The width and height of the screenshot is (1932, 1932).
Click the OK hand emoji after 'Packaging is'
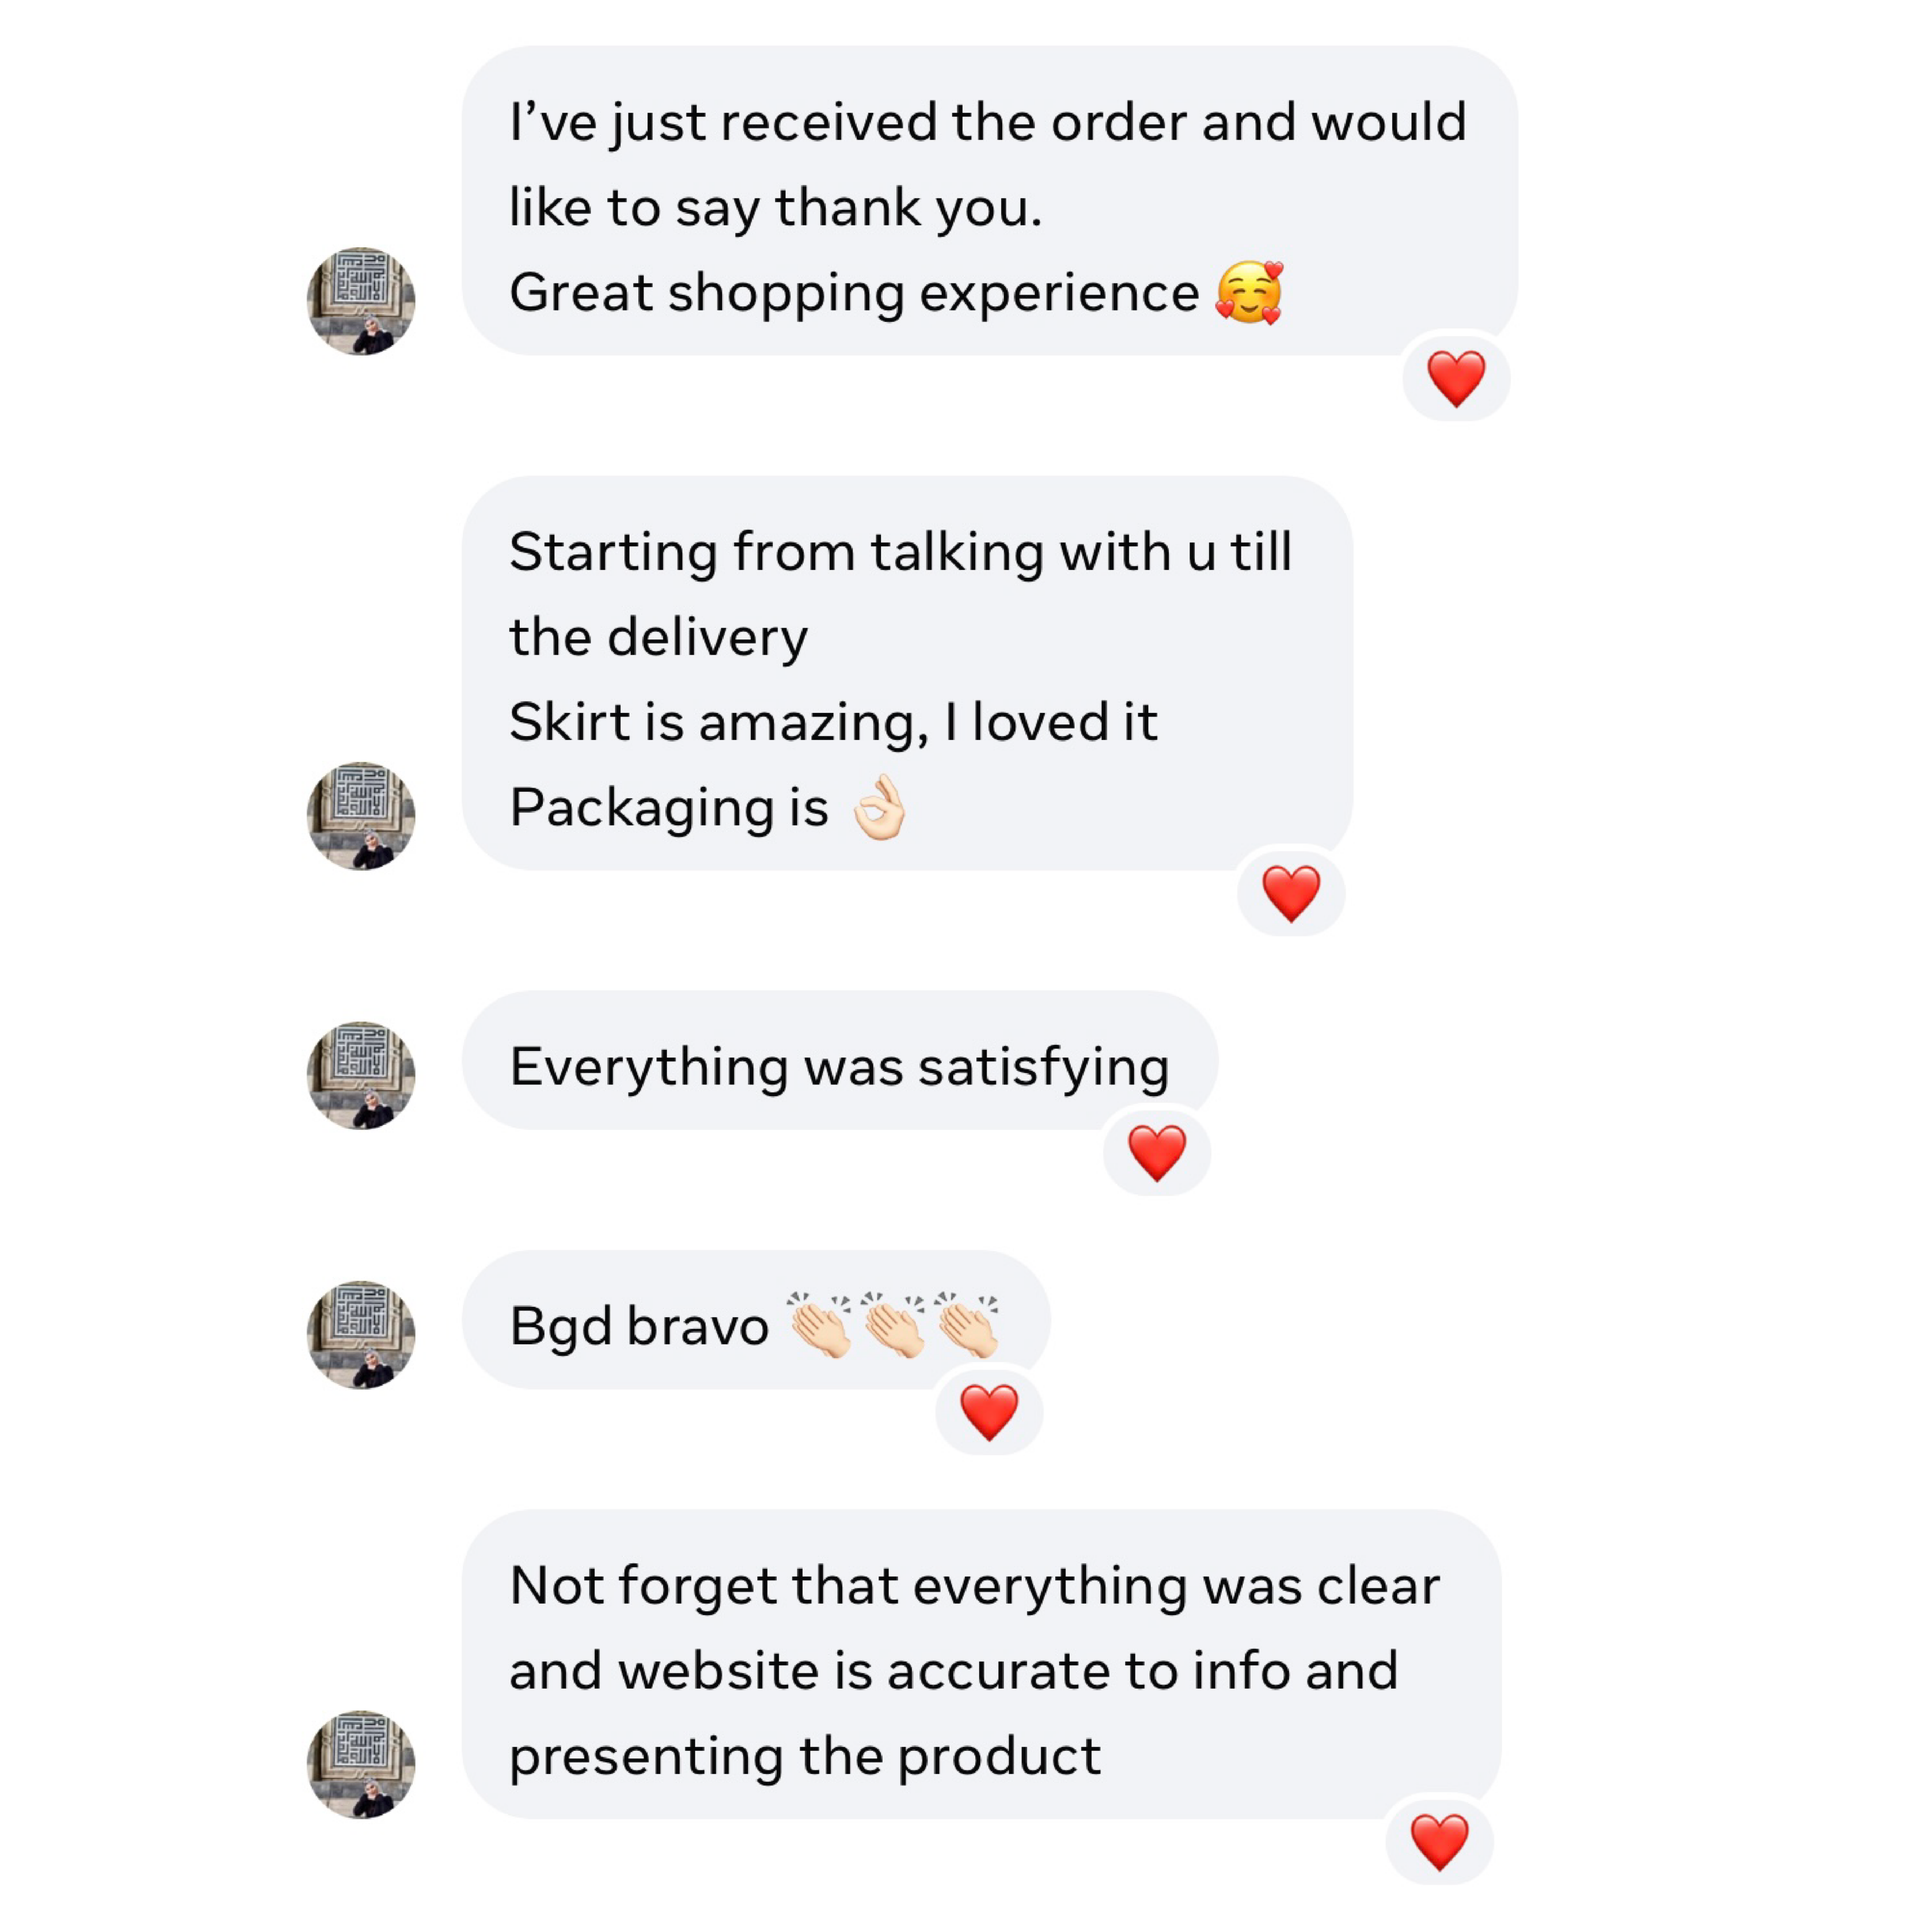click(879, 808)
